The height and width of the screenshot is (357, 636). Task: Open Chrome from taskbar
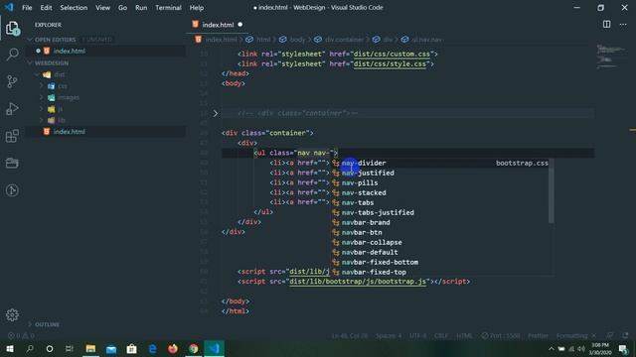[194, 348]
